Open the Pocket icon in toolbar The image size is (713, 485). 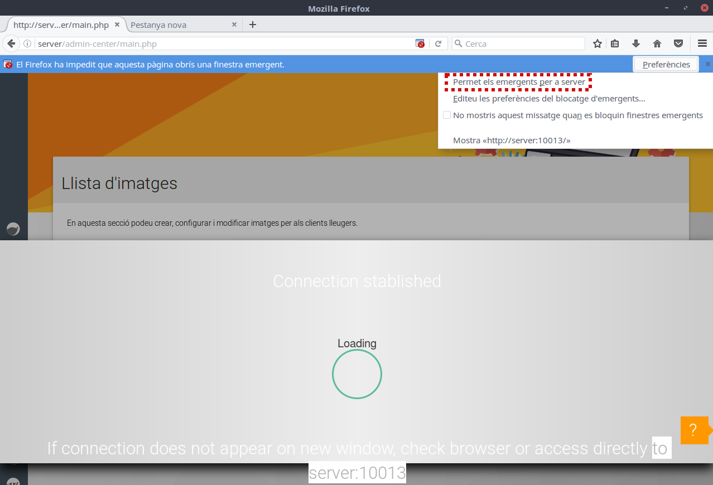[x=678, y=43]
